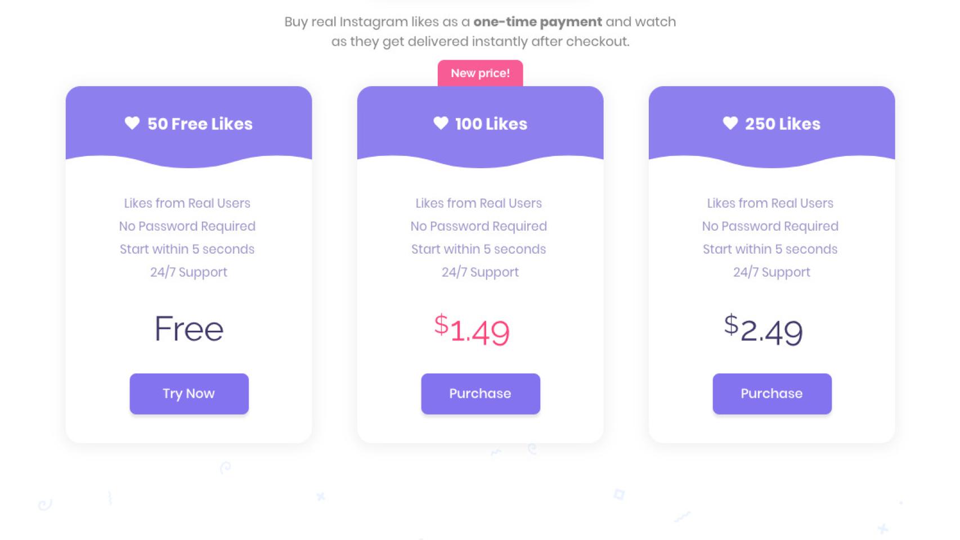The height and width of the screenshot is (540, 960).
Task: Click Start within 5 seconds in 250 Likes card
Action: point(770,249)
